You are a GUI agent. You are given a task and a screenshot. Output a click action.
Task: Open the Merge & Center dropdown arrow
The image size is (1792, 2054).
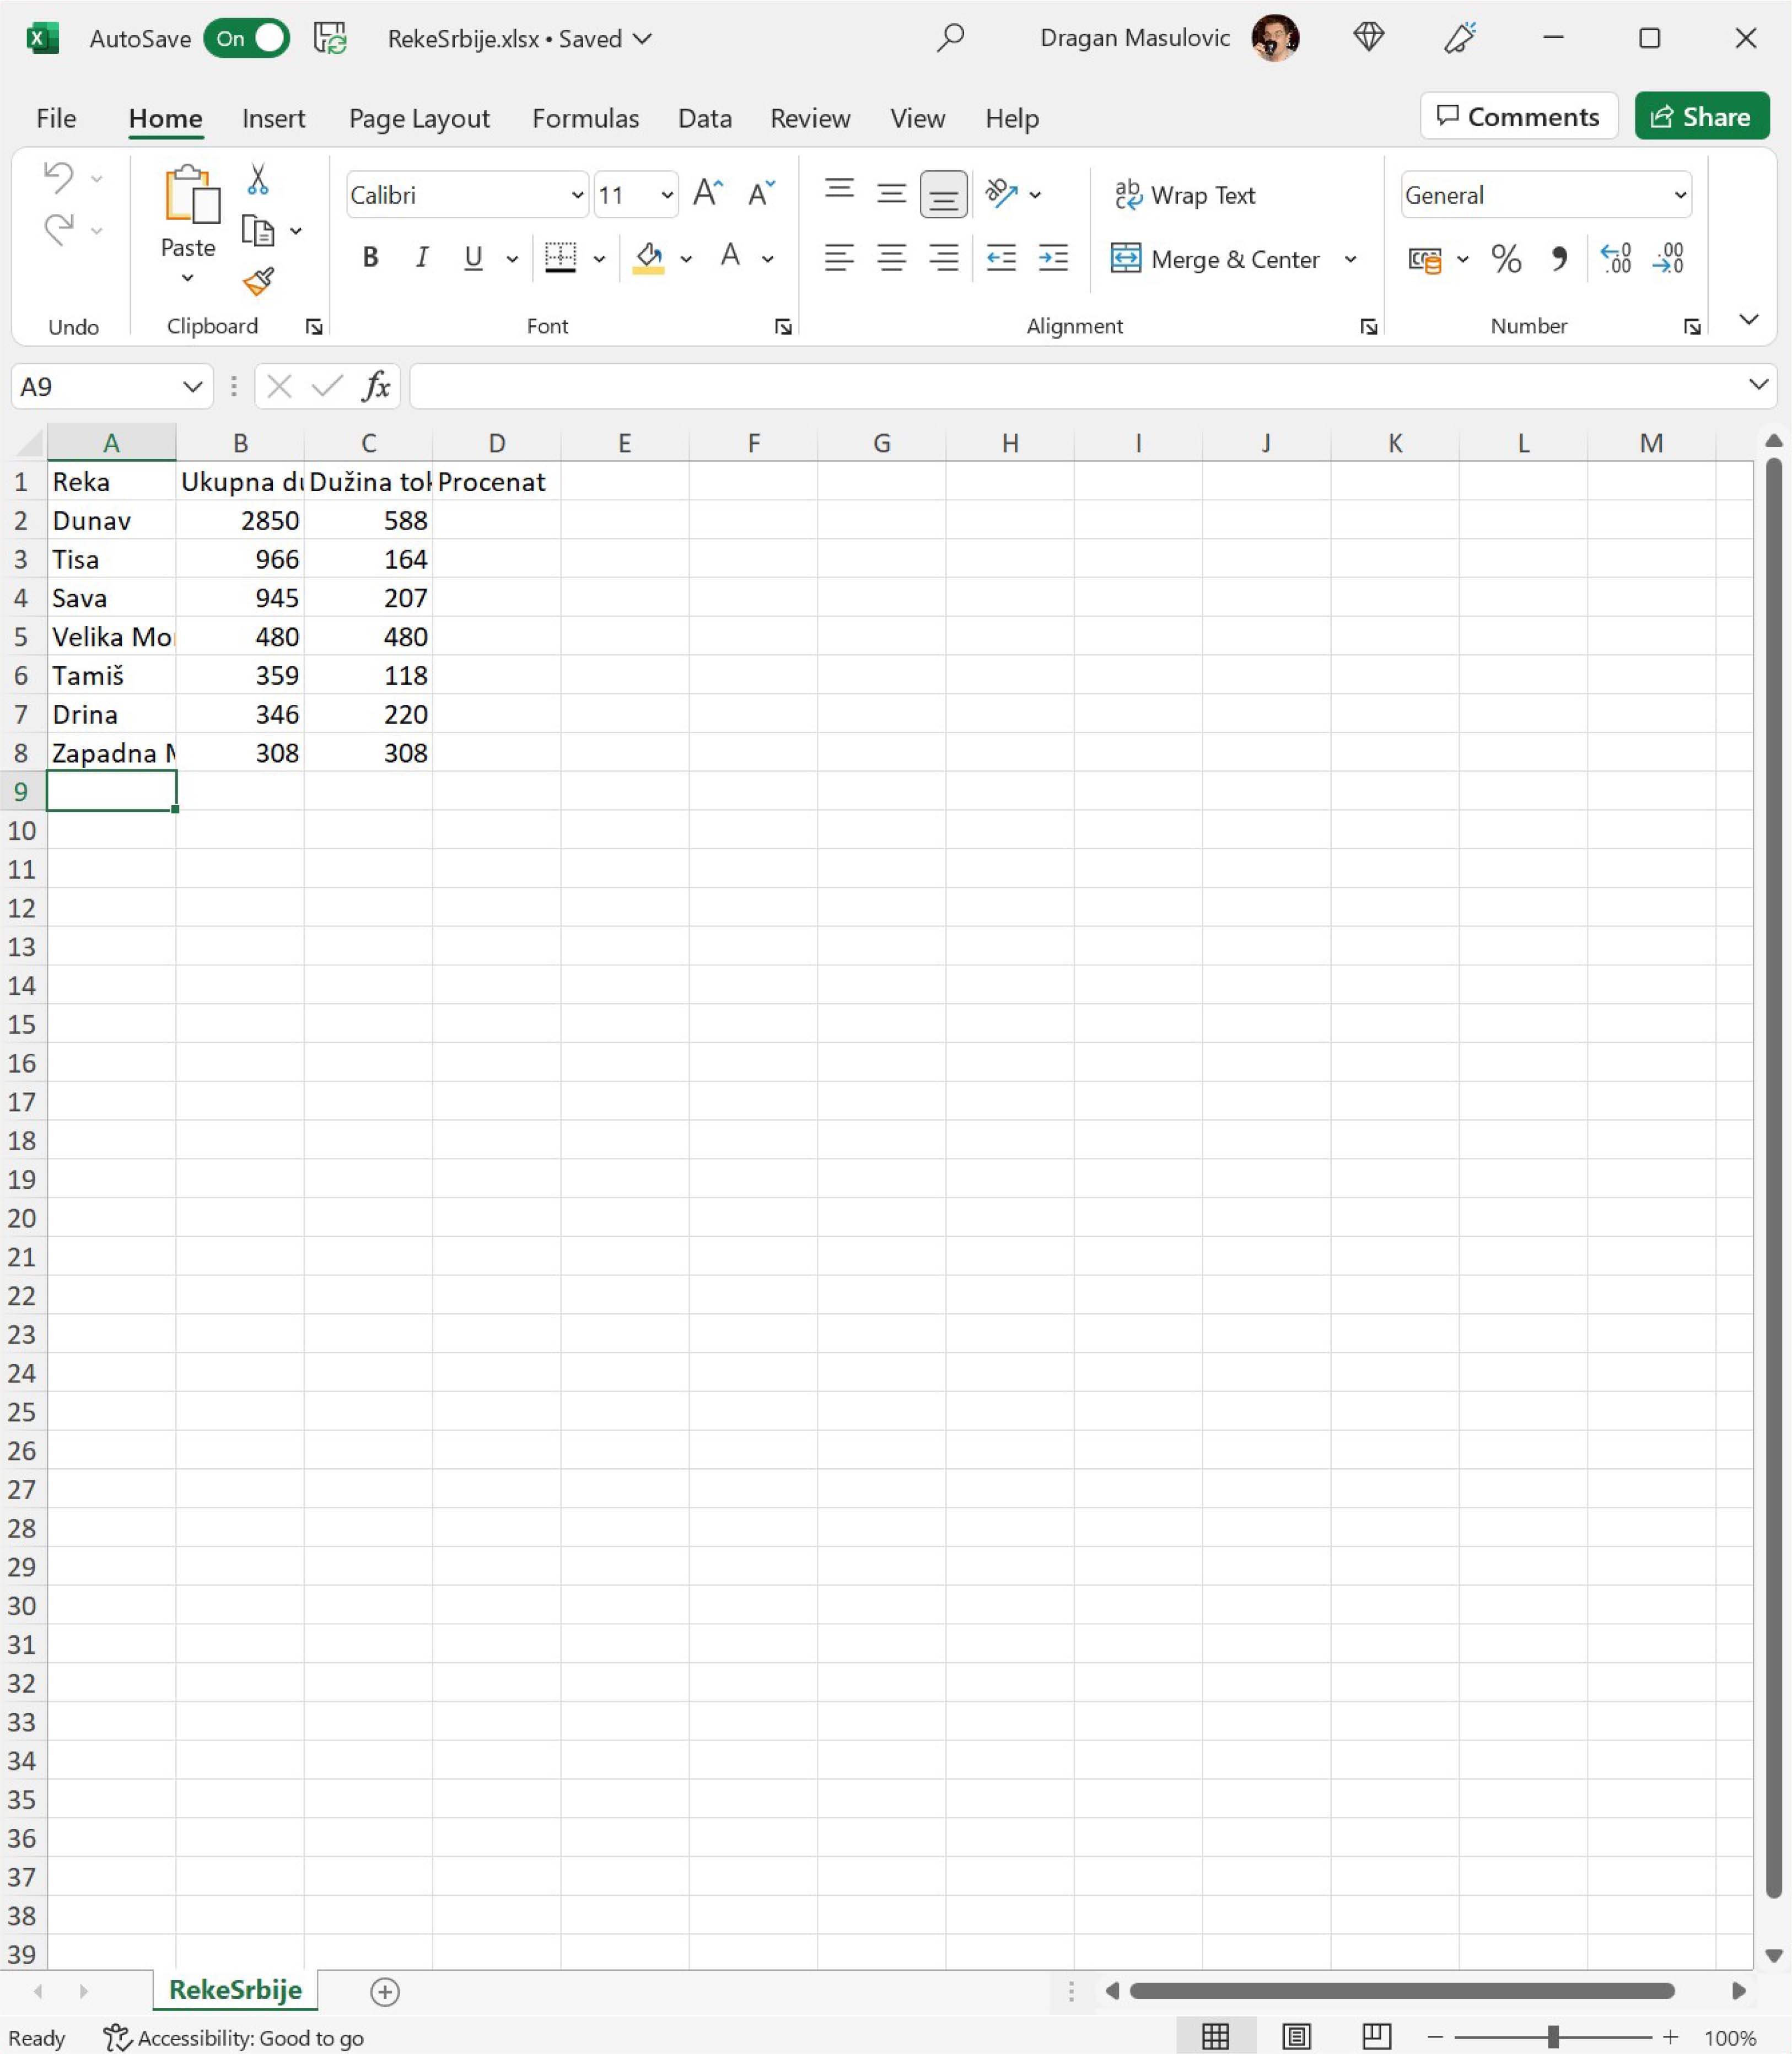pos(1350,260)
